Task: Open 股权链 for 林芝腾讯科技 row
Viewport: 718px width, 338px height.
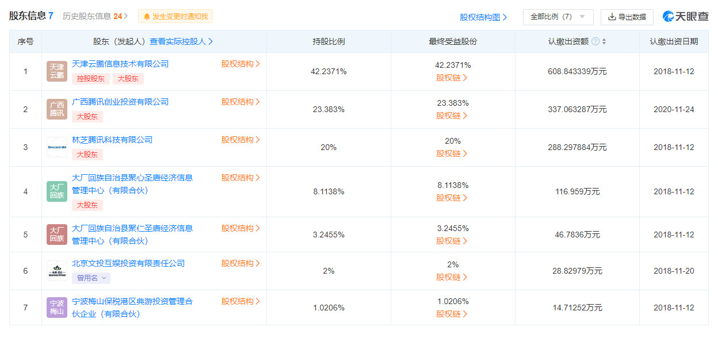Action: coord(452,153)
